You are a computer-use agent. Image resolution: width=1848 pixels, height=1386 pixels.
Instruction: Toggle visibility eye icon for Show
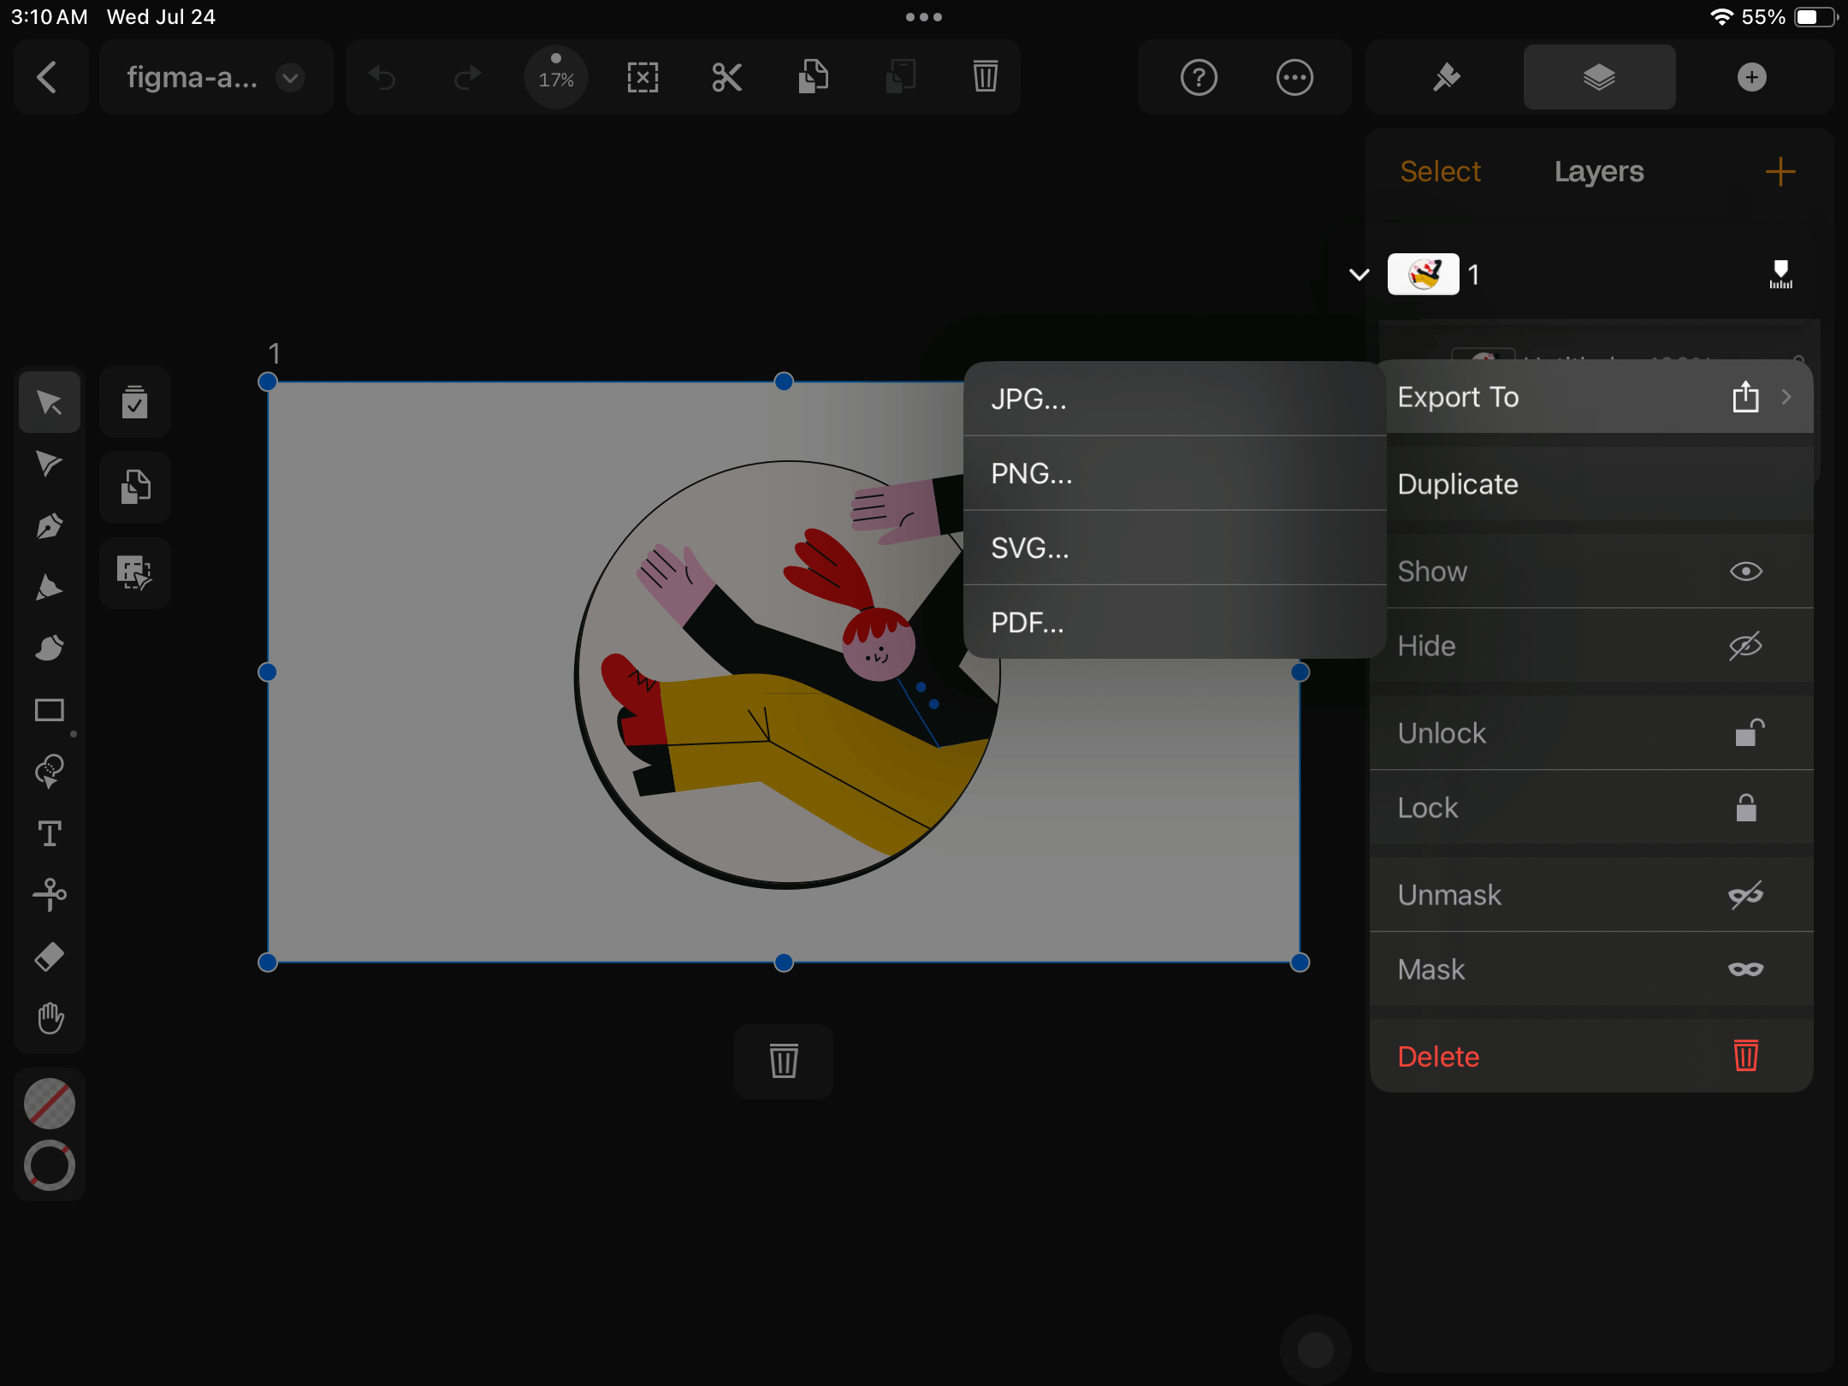[x=1744, y=571]
